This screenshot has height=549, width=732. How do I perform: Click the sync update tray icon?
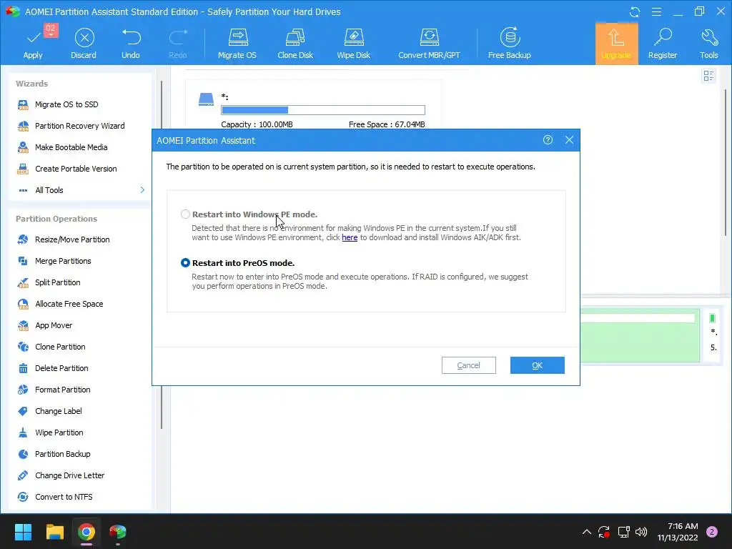click(x=604, y=532)
